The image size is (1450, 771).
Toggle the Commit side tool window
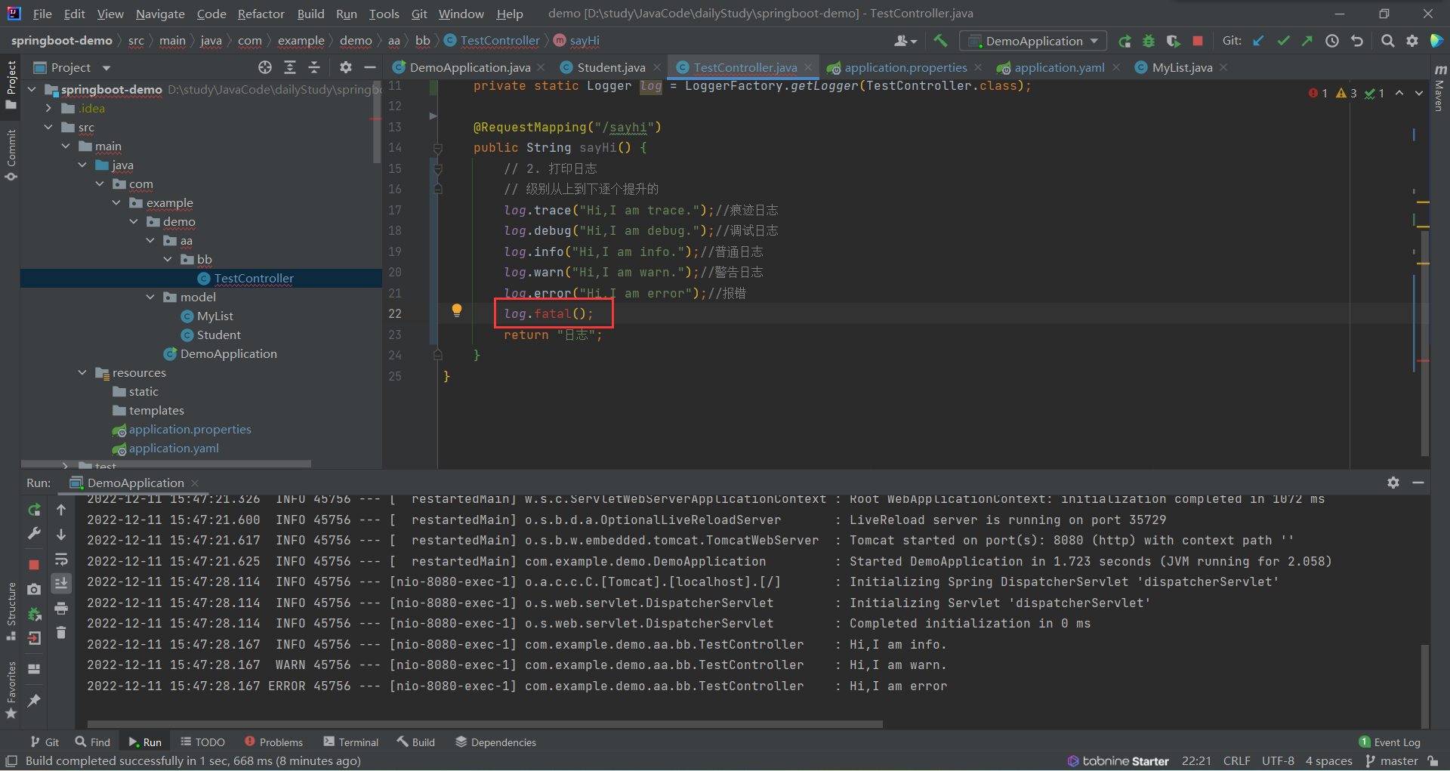point(11,155)
